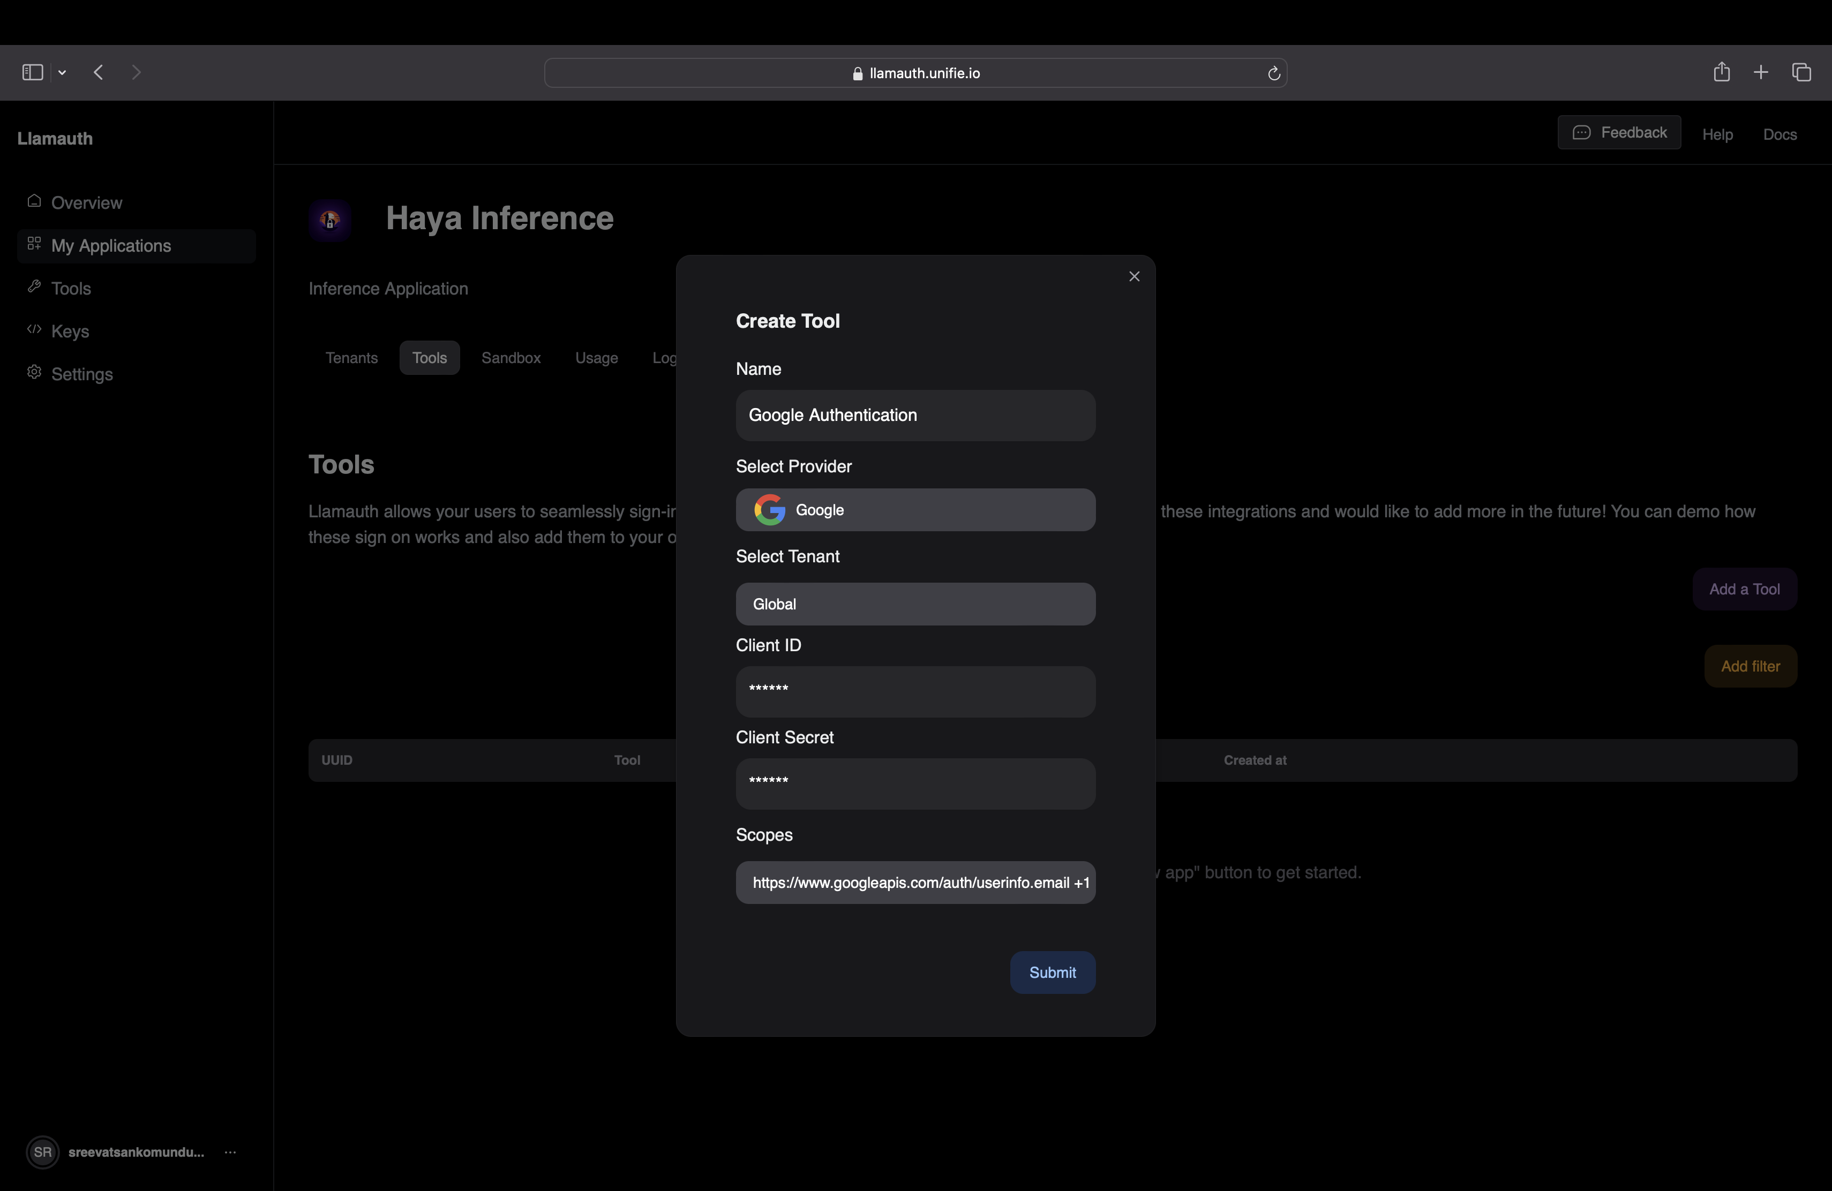Show the tab overview icon
The height and width of the screenshot is (1191, 1832).
coord(1801,72)
